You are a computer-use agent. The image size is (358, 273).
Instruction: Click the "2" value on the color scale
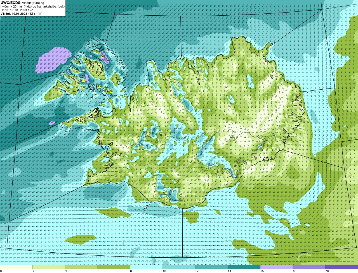click(x=33, y=271)
